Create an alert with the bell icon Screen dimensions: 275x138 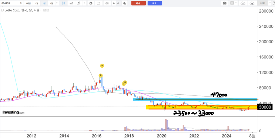(124, 3)
